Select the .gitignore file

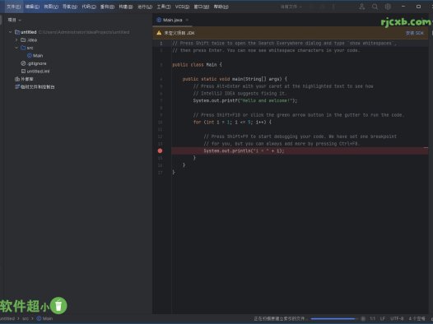pos(34,63)
